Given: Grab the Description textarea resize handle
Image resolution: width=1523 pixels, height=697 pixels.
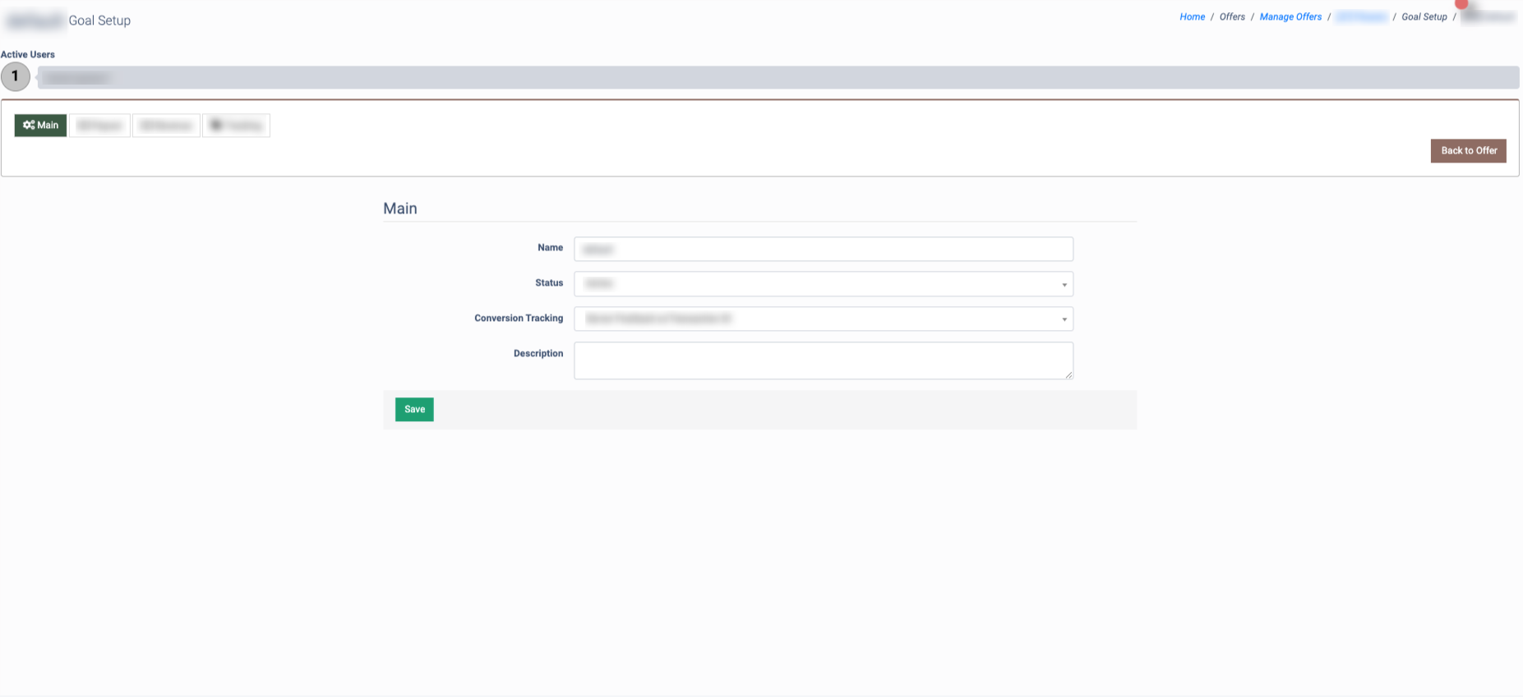Looking at the screenshot, I should pos(1068,375).
